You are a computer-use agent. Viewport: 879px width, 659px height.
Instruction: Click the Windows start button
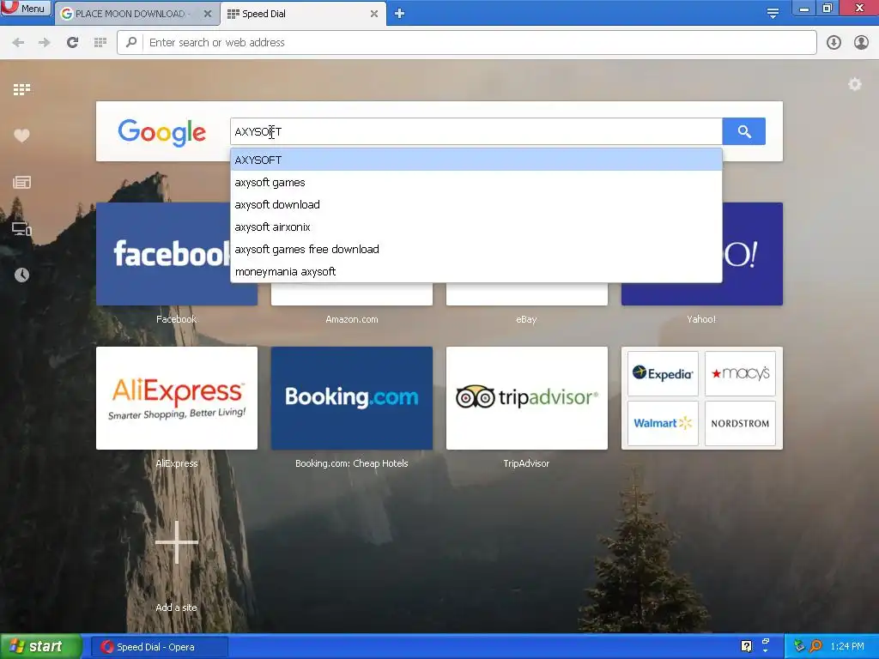pos(40,647)
